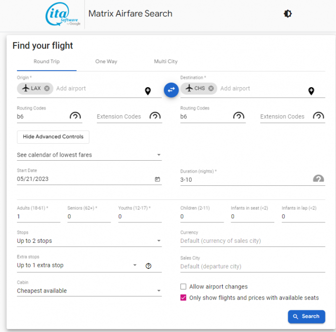Switch to the Multi City tab
Screen dimensions: 336x332
point(166,62)
